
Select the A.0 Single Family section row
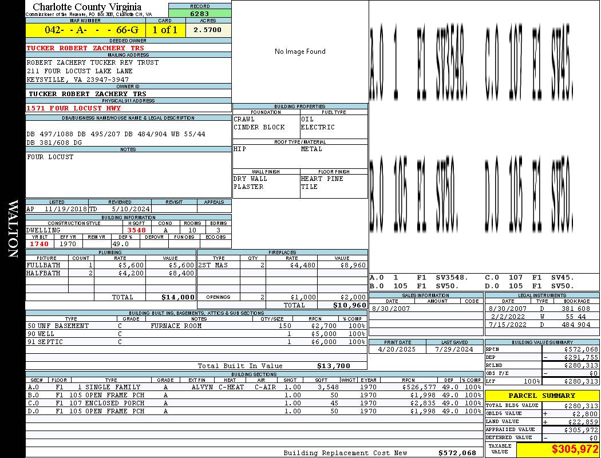(255, 387)
